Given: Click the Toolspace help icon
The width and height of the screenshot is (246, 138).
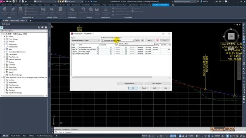Looking at the screenshot, I should pyautogui.click(x=46, y=27).
